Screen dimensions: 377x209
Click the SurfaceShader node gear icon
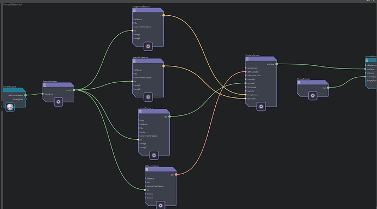click(x=261, y=106)
